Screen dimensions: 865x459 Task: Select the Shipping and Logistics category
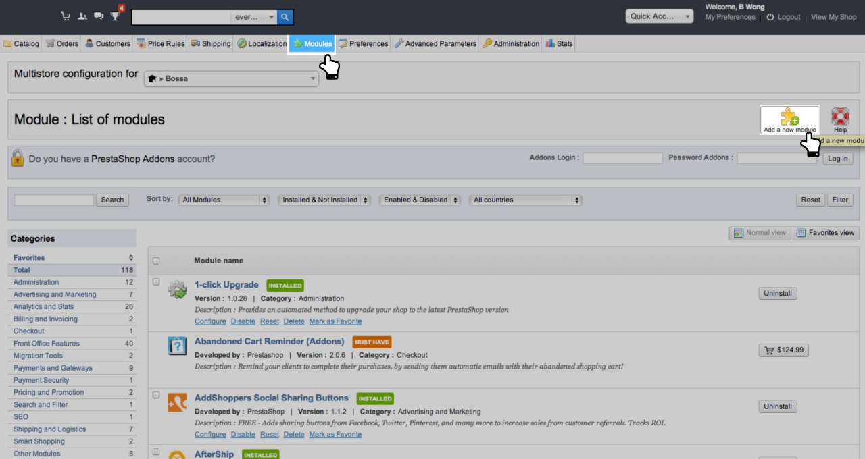pos(73,429)
